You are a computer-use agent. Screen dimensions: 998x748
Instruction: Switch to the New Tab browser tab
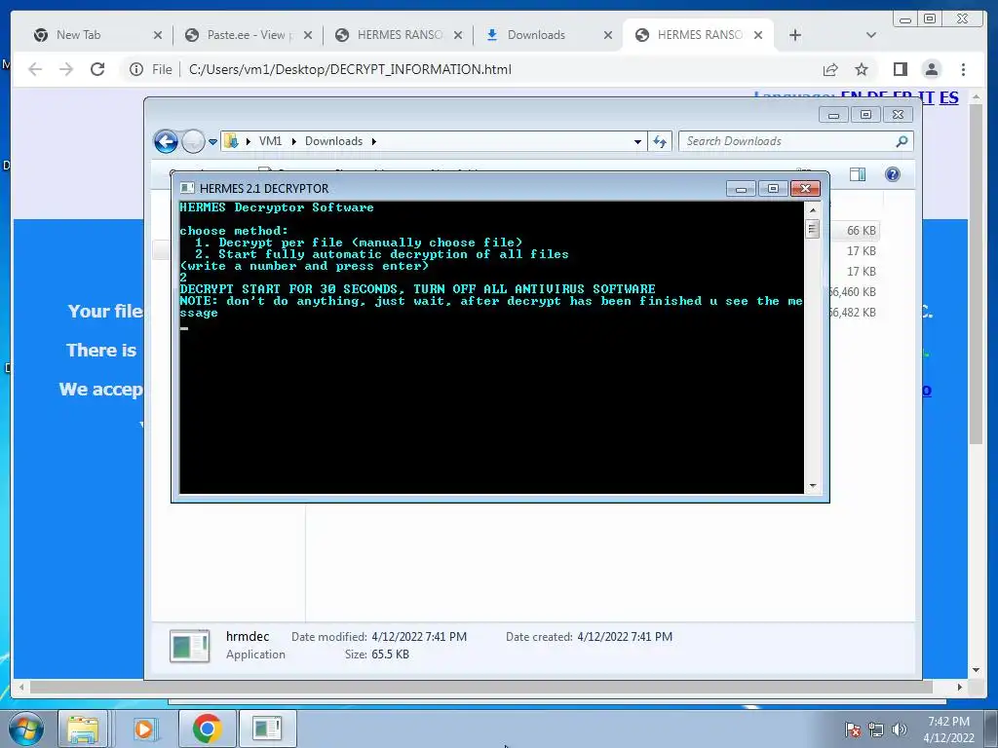[78, 35]
